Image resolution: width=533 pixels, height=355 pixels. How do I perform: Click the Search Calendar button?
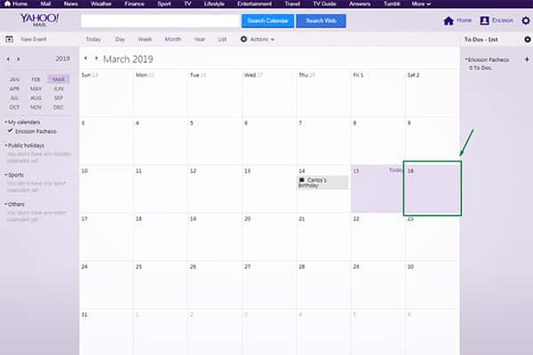pos(268,20)
